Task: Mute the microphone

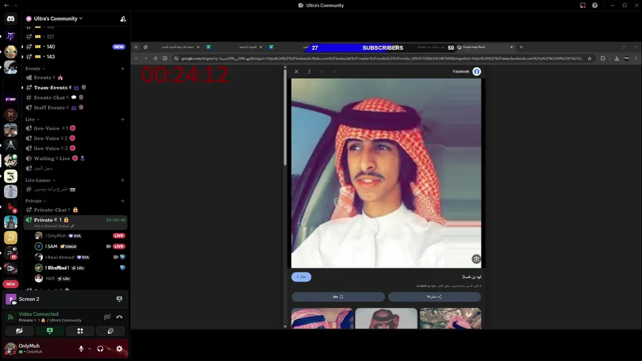Action: click(81, 349)
